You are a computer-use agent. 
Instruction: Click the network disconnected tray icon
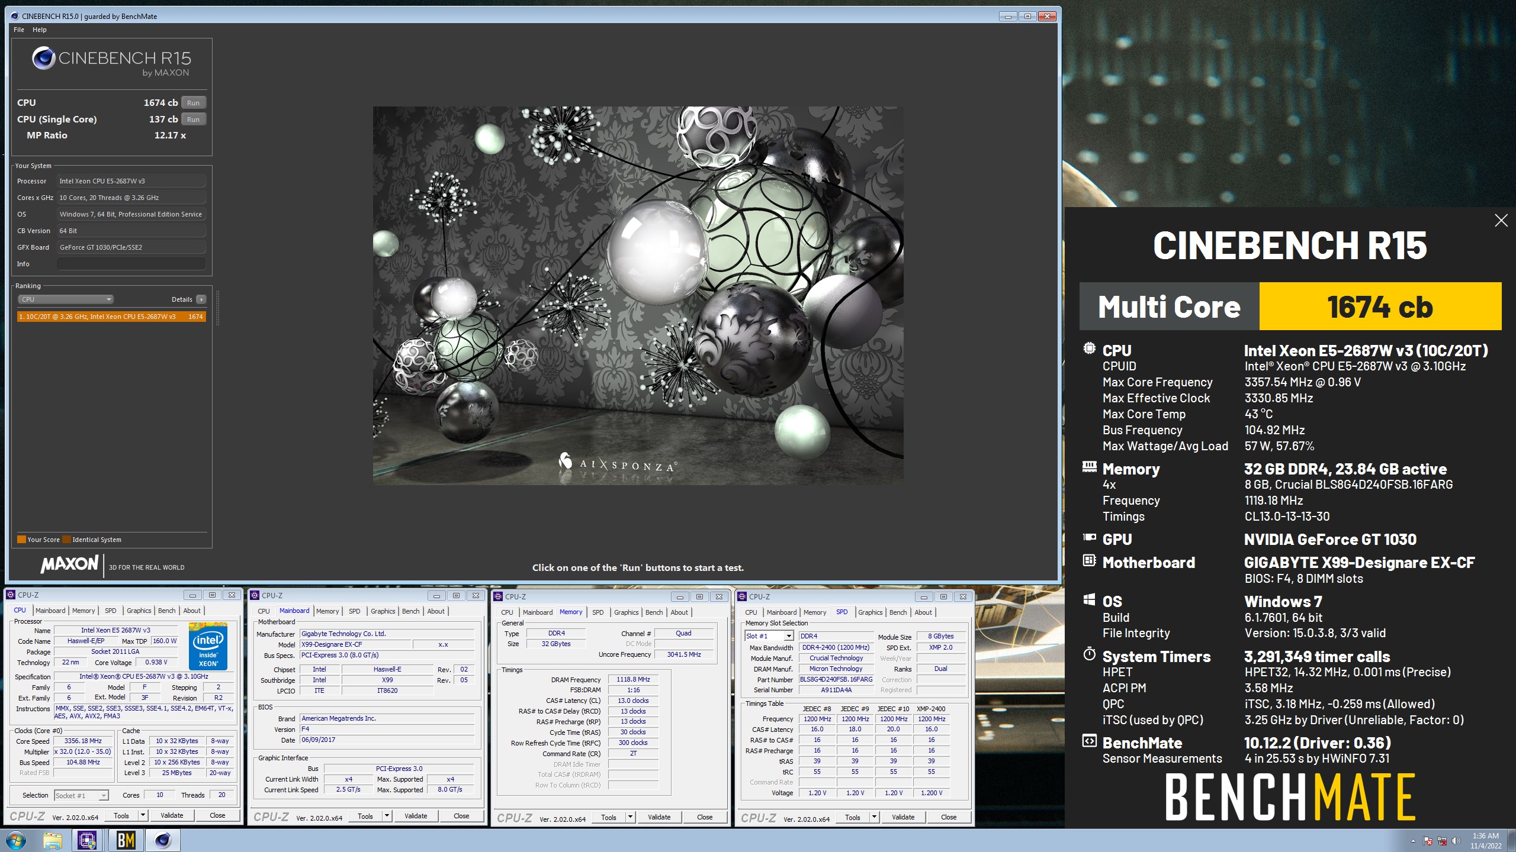pyautogui.click(x=1442, y=841)
